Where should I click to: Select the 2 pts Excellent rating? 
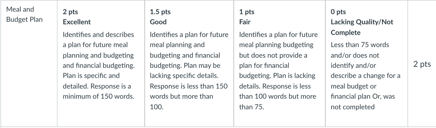(x=101, y=63)
